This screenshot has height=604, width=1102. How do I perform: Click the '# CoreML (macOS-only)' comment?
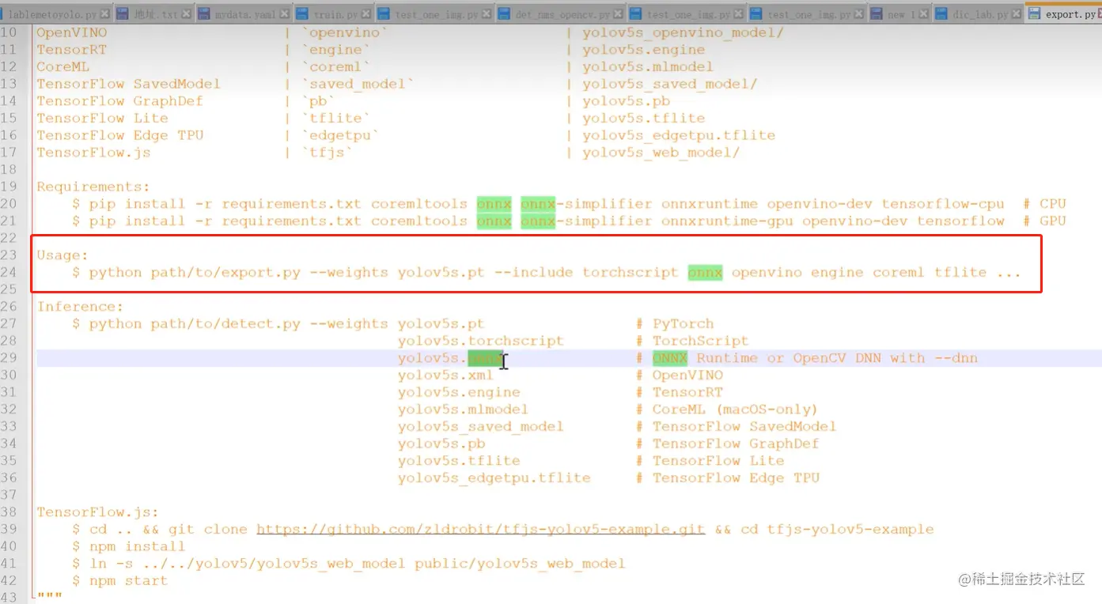click(x=727, y=410)
